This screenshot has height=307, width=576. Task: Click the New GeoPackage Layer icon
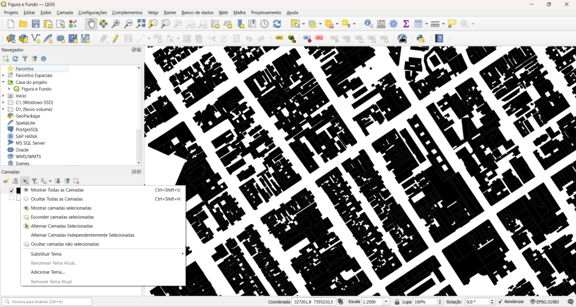coord(24,38)
